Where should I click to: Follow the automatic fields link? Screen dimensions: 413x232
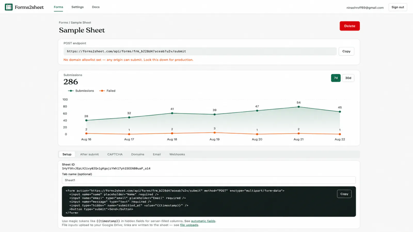click(203, 221)
